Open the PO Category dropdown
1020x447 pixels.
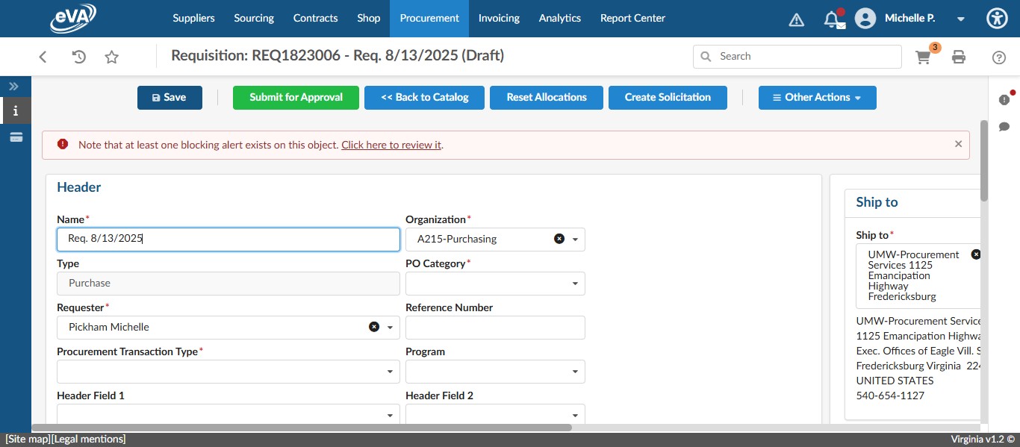(573, 284)
